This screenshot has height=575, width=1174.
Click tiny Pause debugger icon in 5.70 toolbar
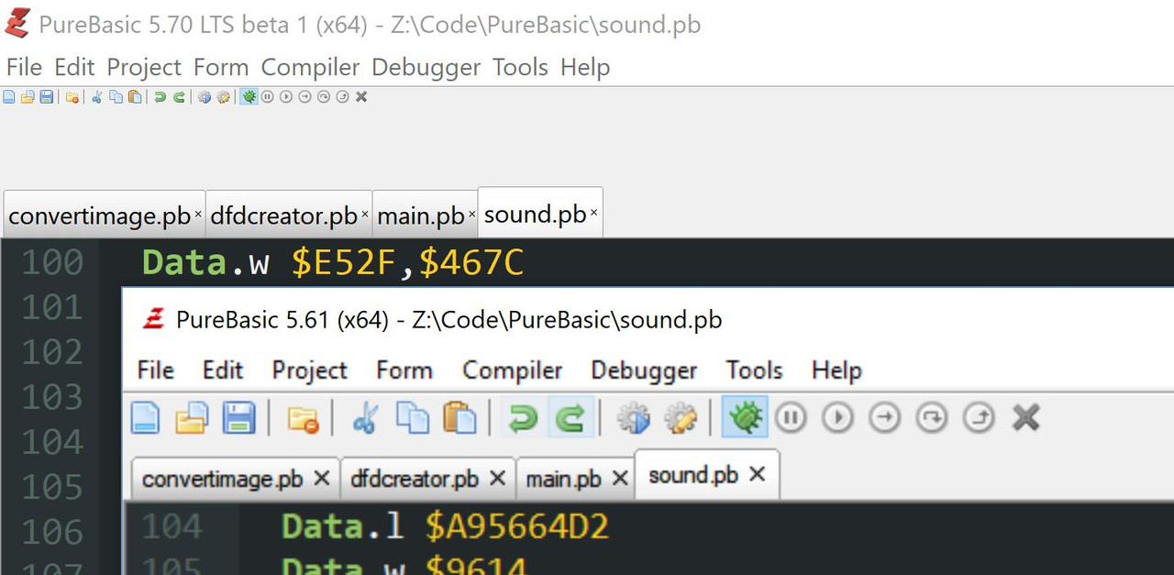pyautogui.click(x=267, y=96)
